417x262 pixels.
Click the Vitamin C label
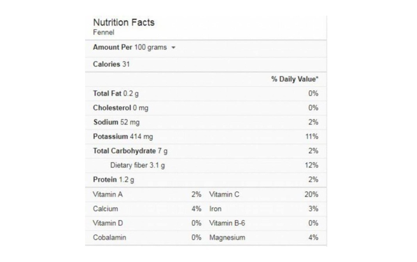[x=224, y=194]
